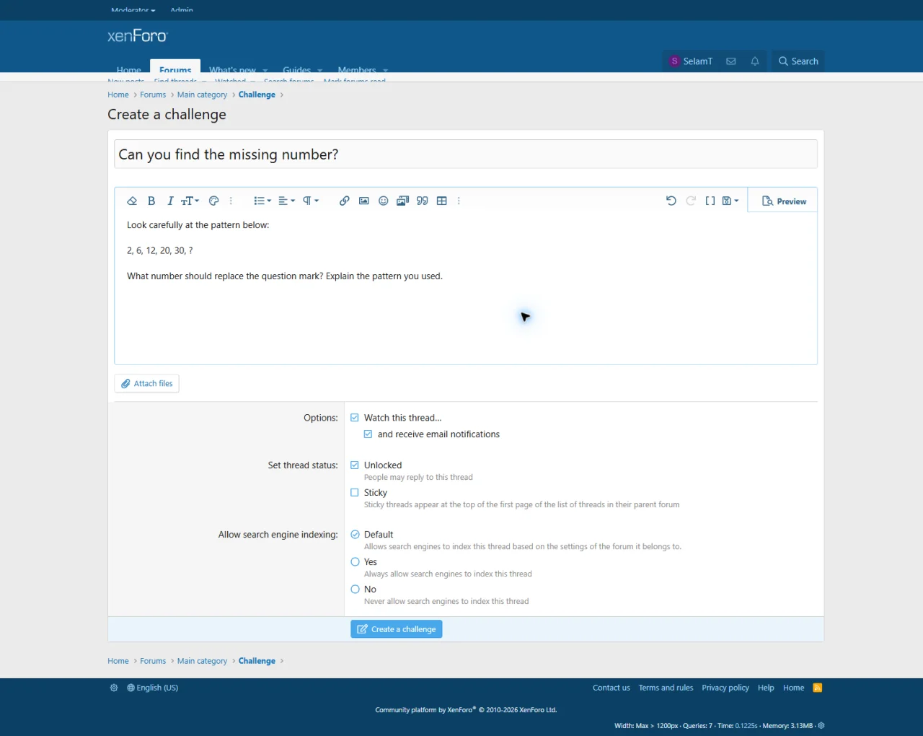Click the RSS feed icon in the footer
923x736 pixels.
[x=818, y=688]
